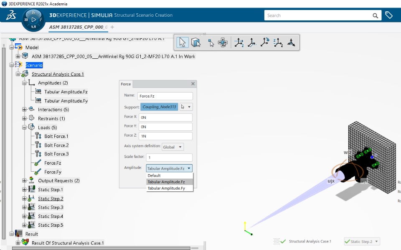Collapse the Loads (5) node

pyautogui.click(x=24, y=127)
